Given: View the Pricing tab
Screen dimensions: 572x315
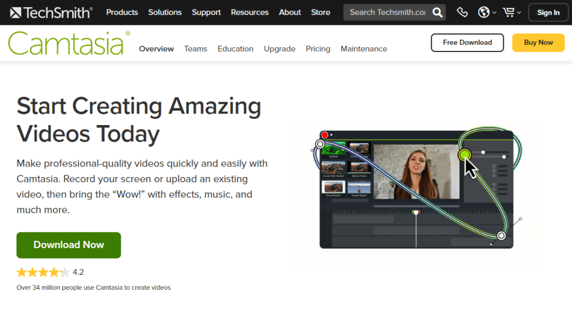Looking at the screenshot, I should [x=318, y=49].
